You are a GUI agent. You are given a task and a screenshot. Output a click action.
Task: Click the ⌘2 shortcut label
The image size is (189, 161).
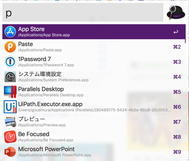pos(177,47)
